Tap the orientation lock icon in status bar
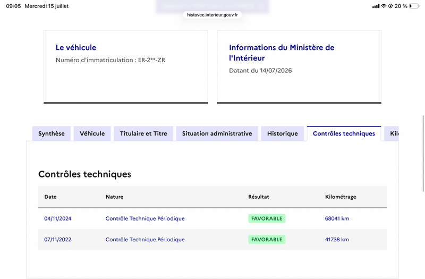425x279 pixels. [390, 6]
